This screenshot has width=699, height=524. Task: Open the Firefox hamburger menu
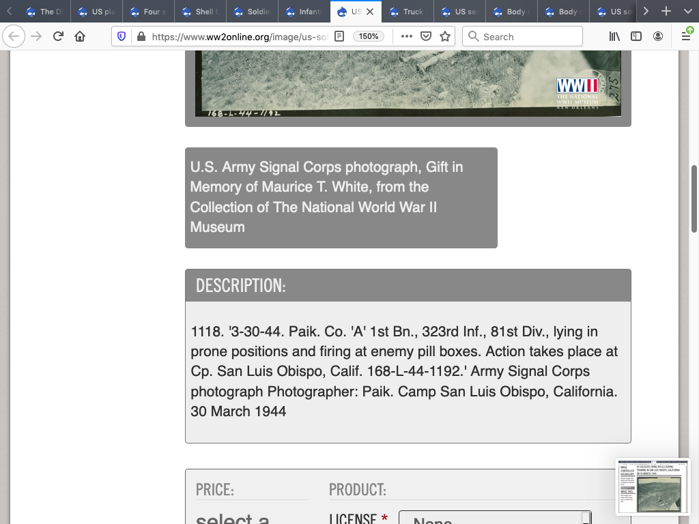(x=686, y=36)
